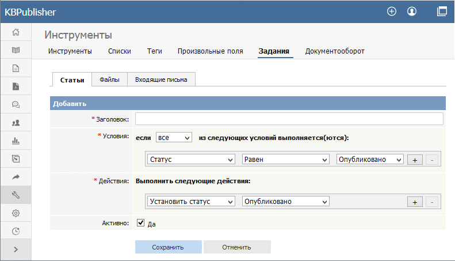Screen dimensions: 455x261
Task: Open the home icon in sidebar
Action: [x=16, y=32]
